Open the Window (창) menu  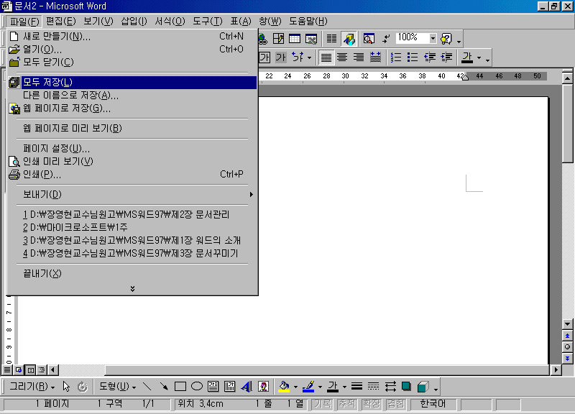click(270, 22)
